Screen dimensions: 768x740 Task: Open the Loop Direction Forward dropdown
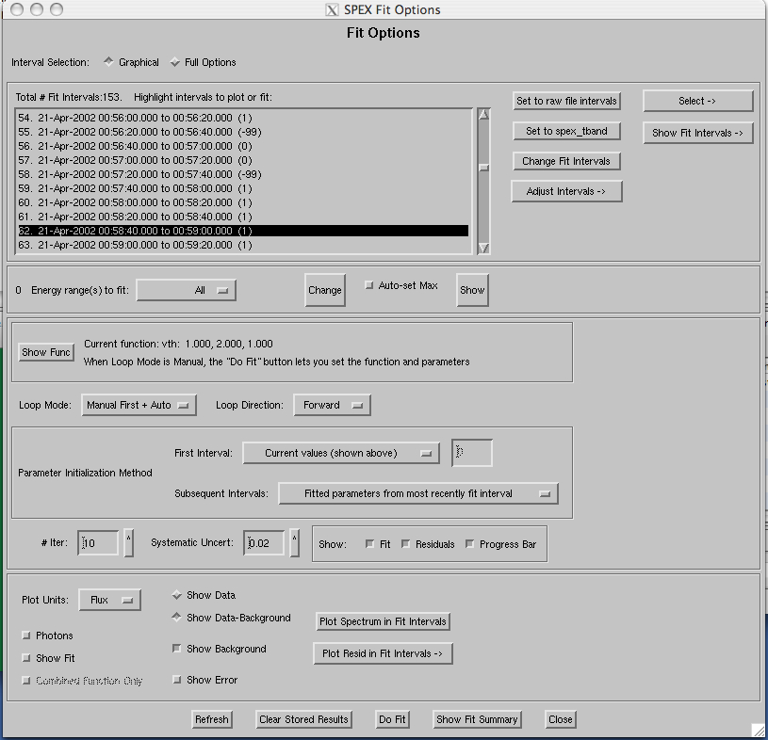(332, 405)
